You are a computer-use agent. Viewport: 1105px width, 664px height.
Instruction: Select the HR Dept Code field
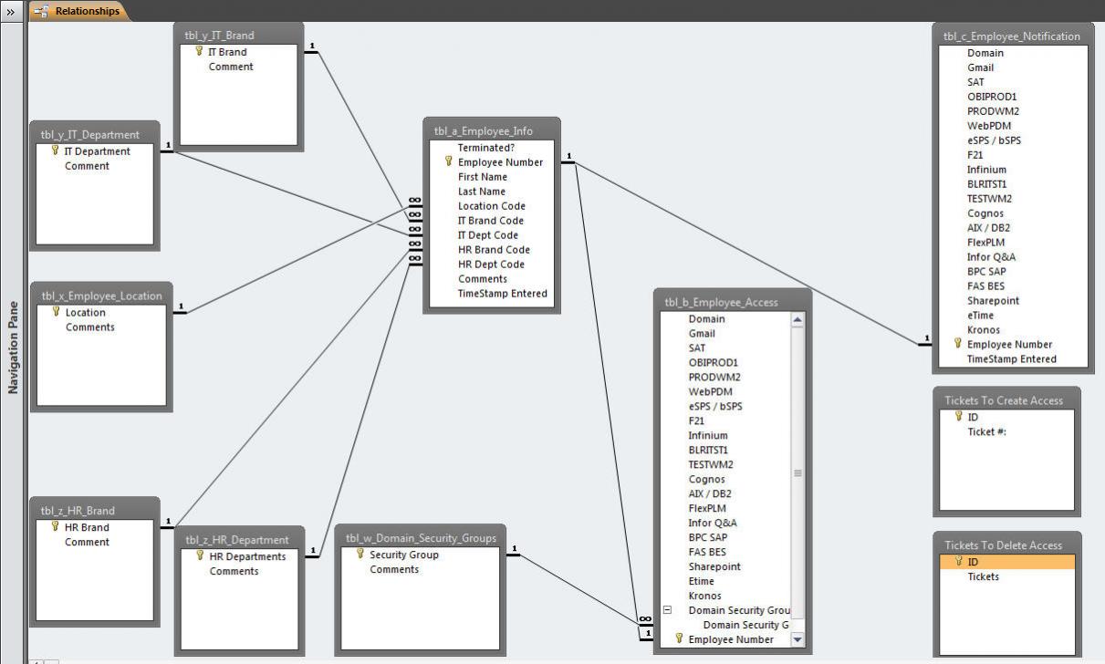coord(490,265)
